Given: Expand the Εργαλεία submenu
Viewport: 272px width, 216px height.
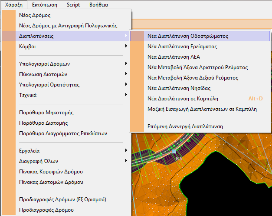Looking at the screenshot, I should coord(66,151).
